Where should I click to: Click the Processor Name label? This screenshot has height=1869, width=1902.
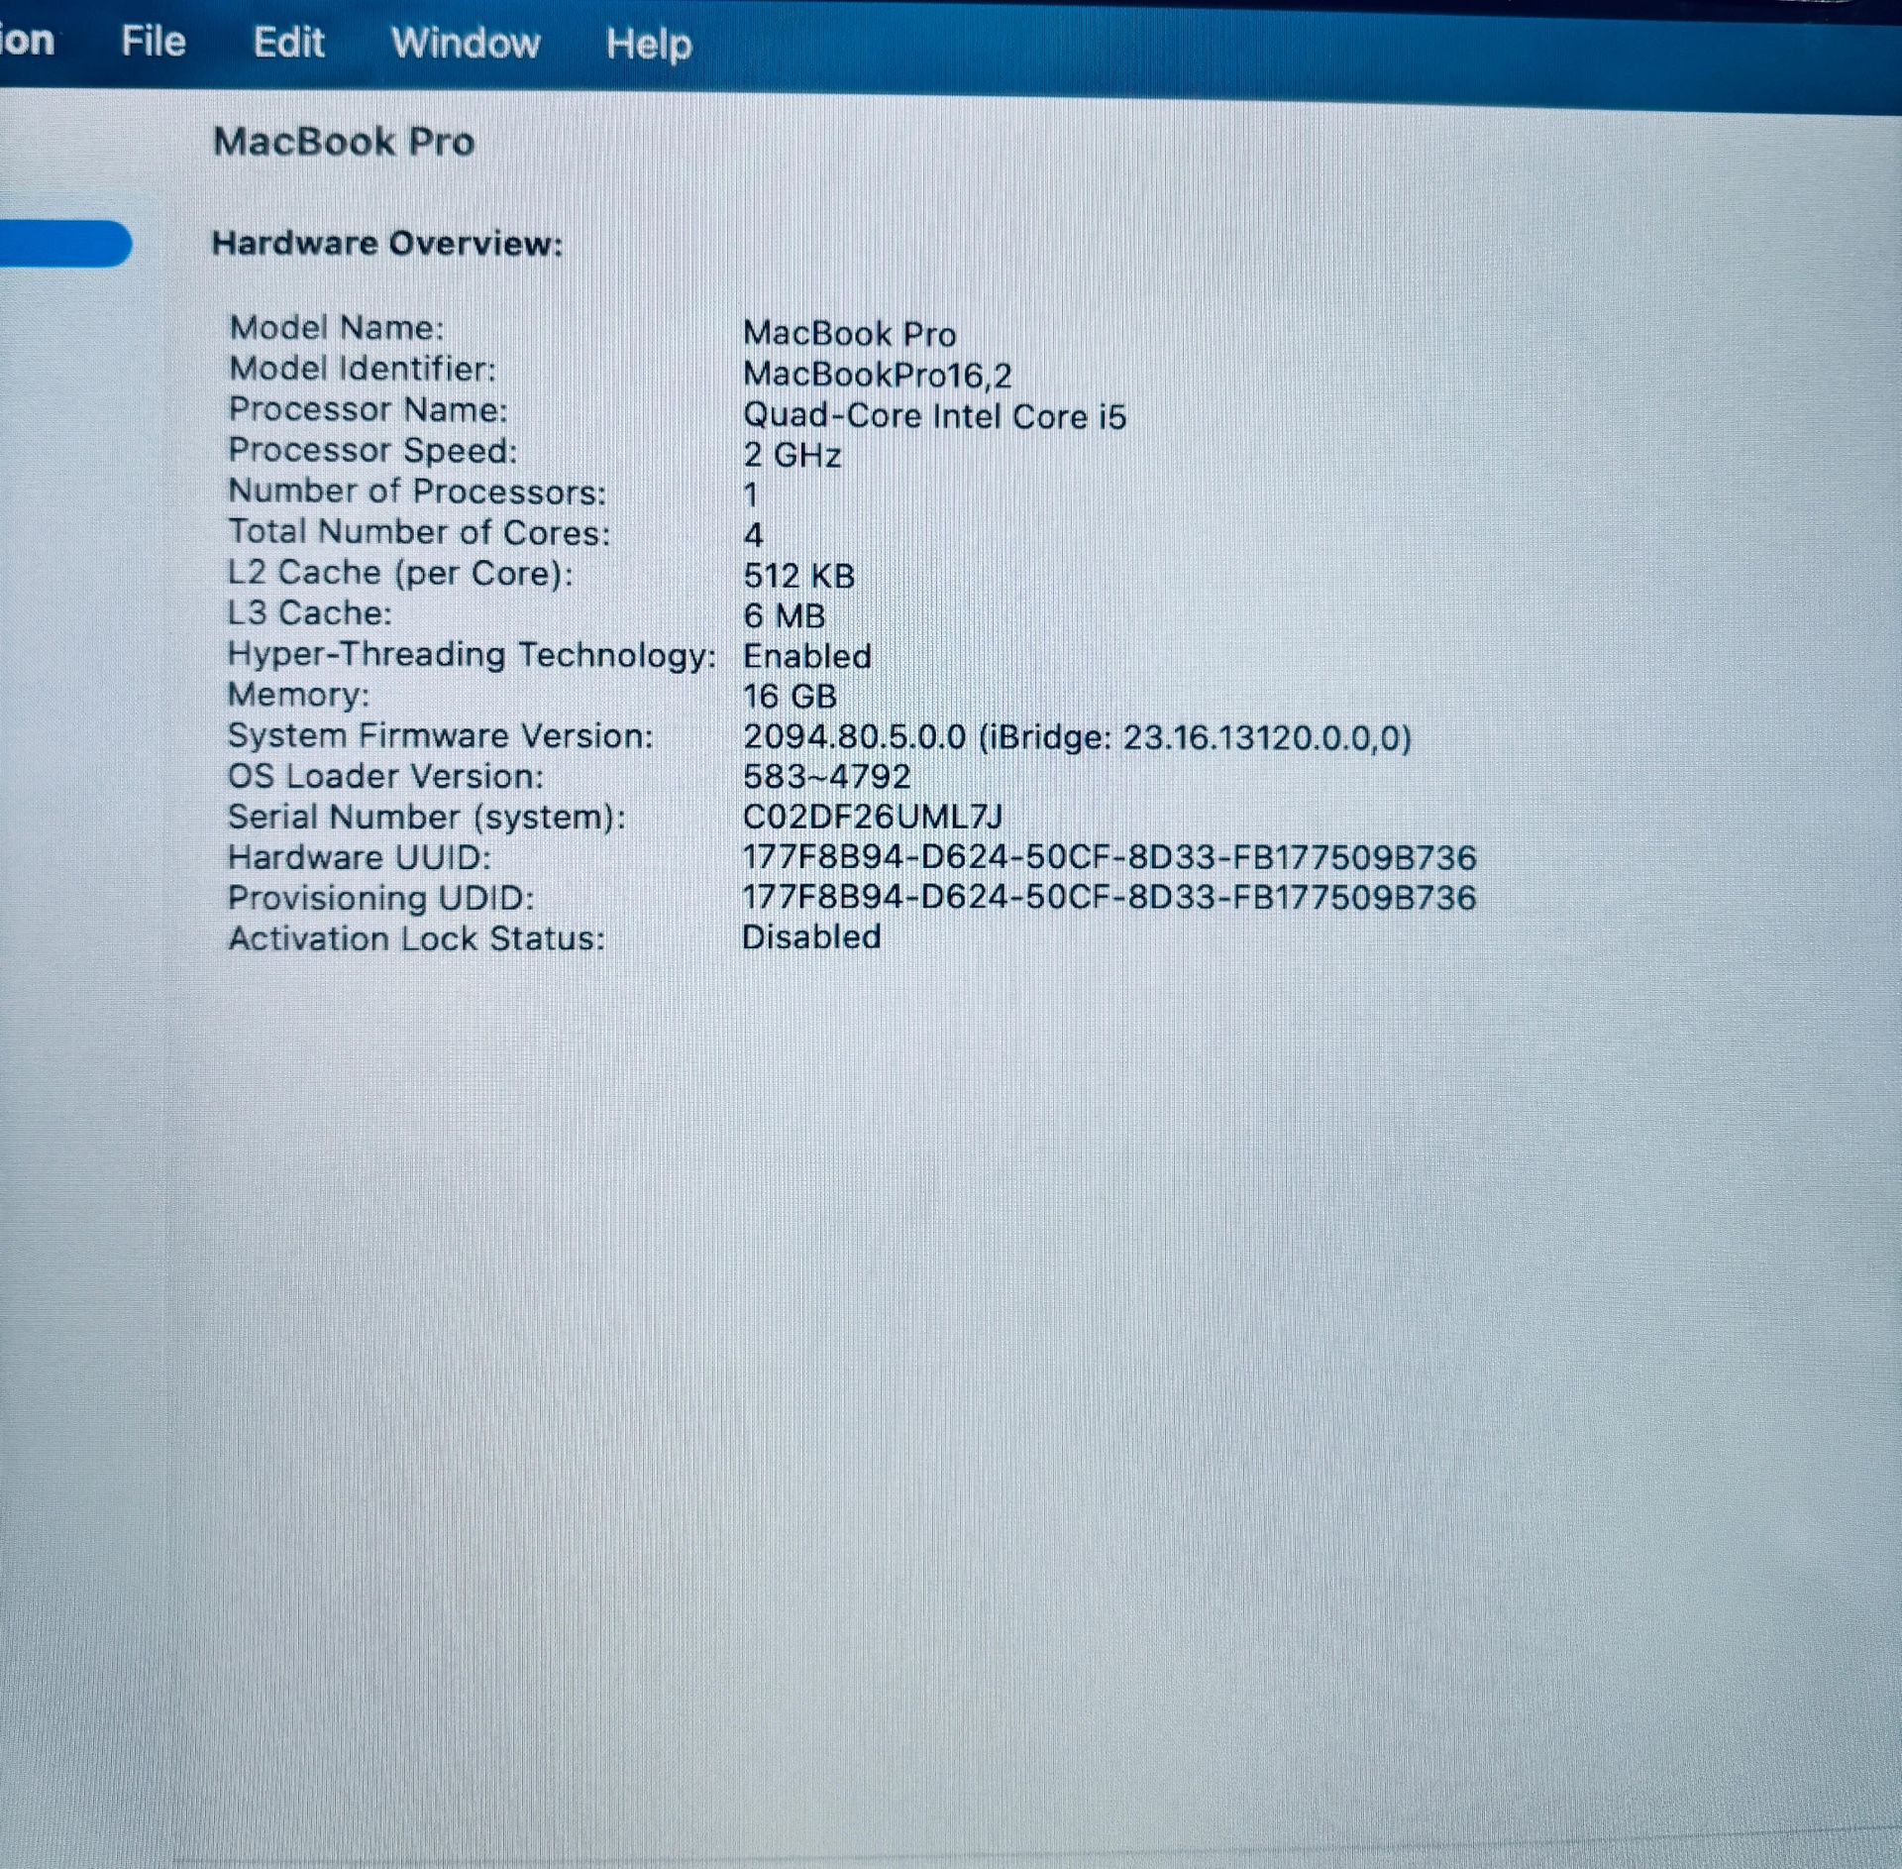click(x=368, y=409)
